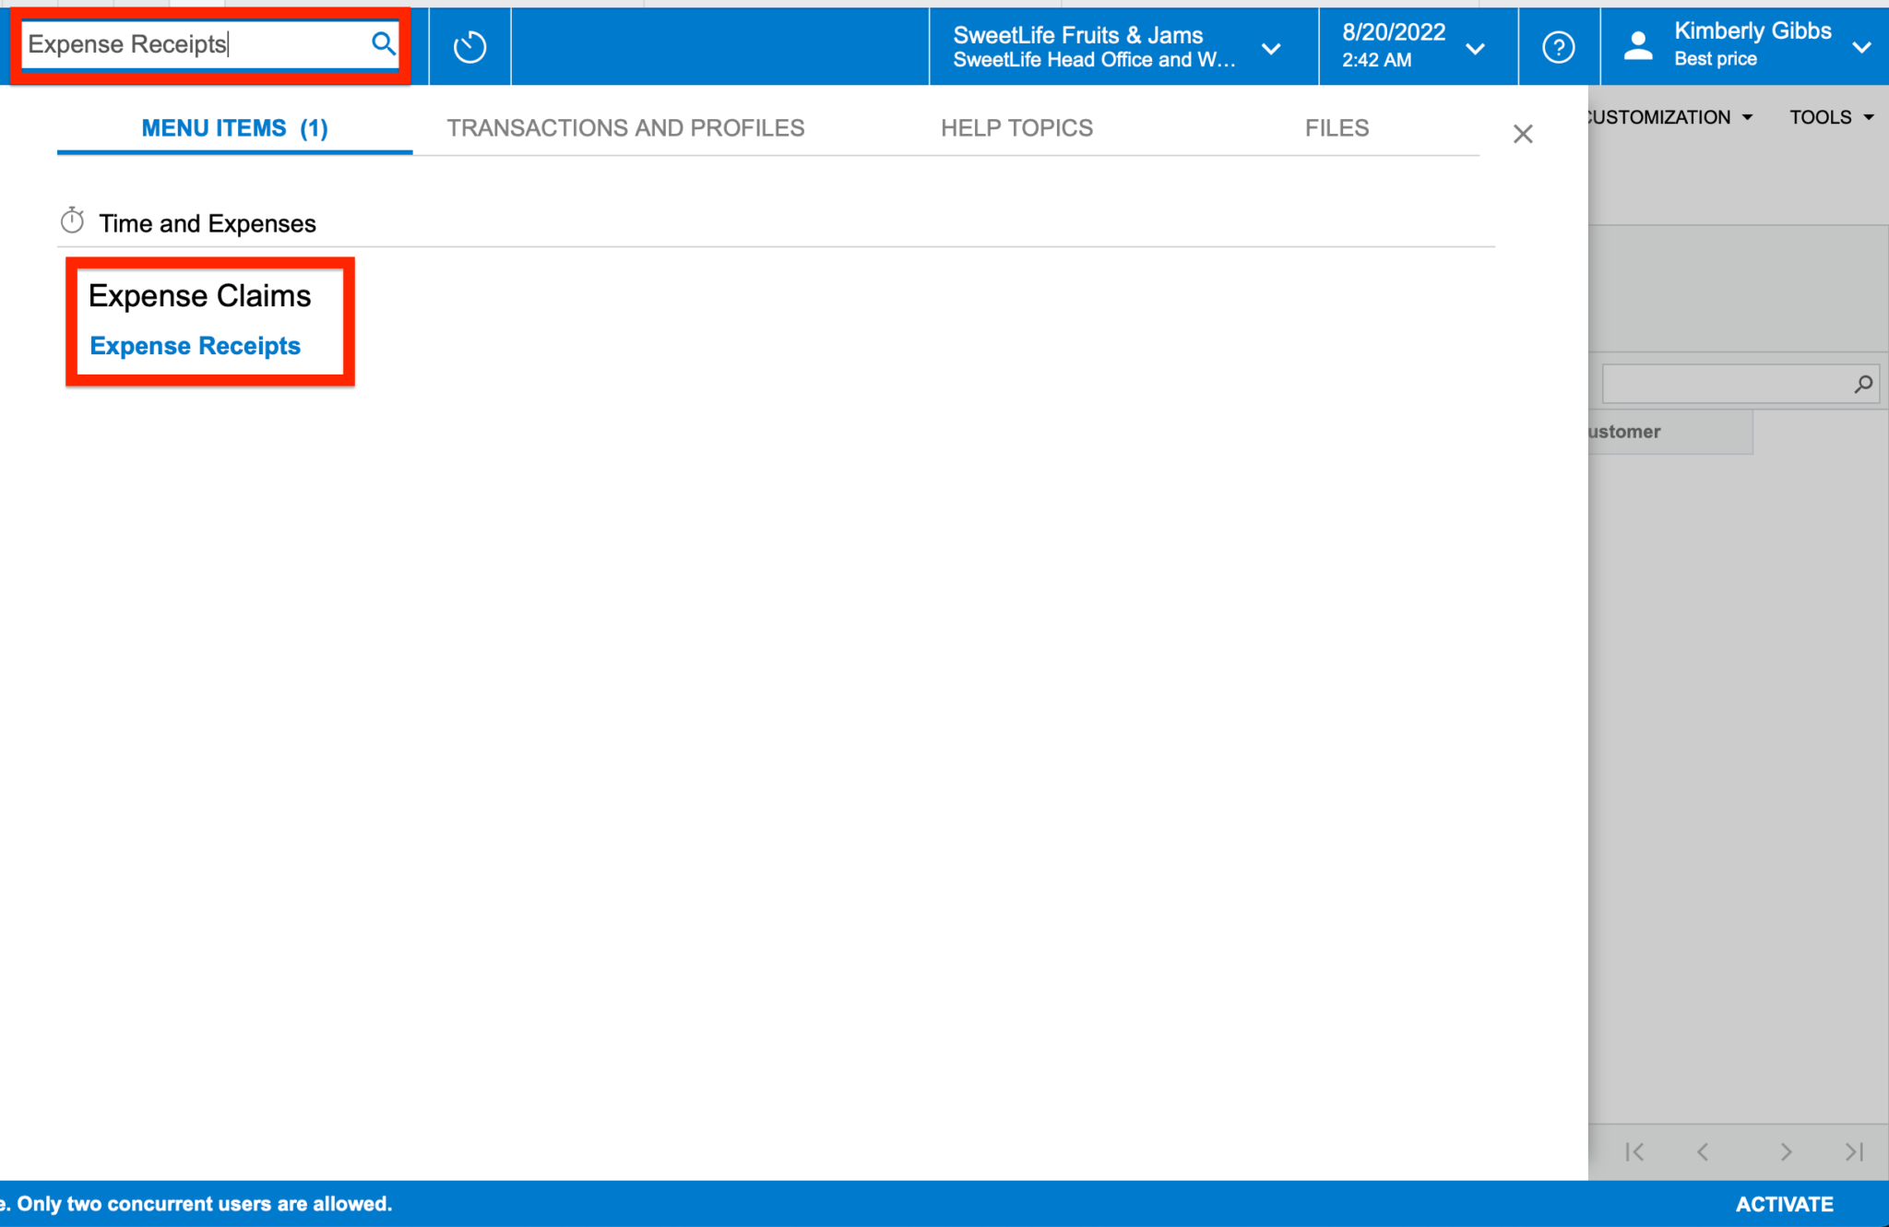
Task: Close the search results with the X icon
Action: [1522, 134]
